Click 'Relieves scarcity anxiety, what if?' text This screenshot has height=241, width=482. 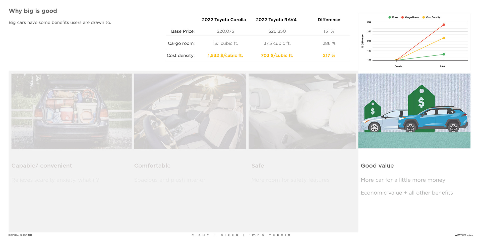pos(55,180)
